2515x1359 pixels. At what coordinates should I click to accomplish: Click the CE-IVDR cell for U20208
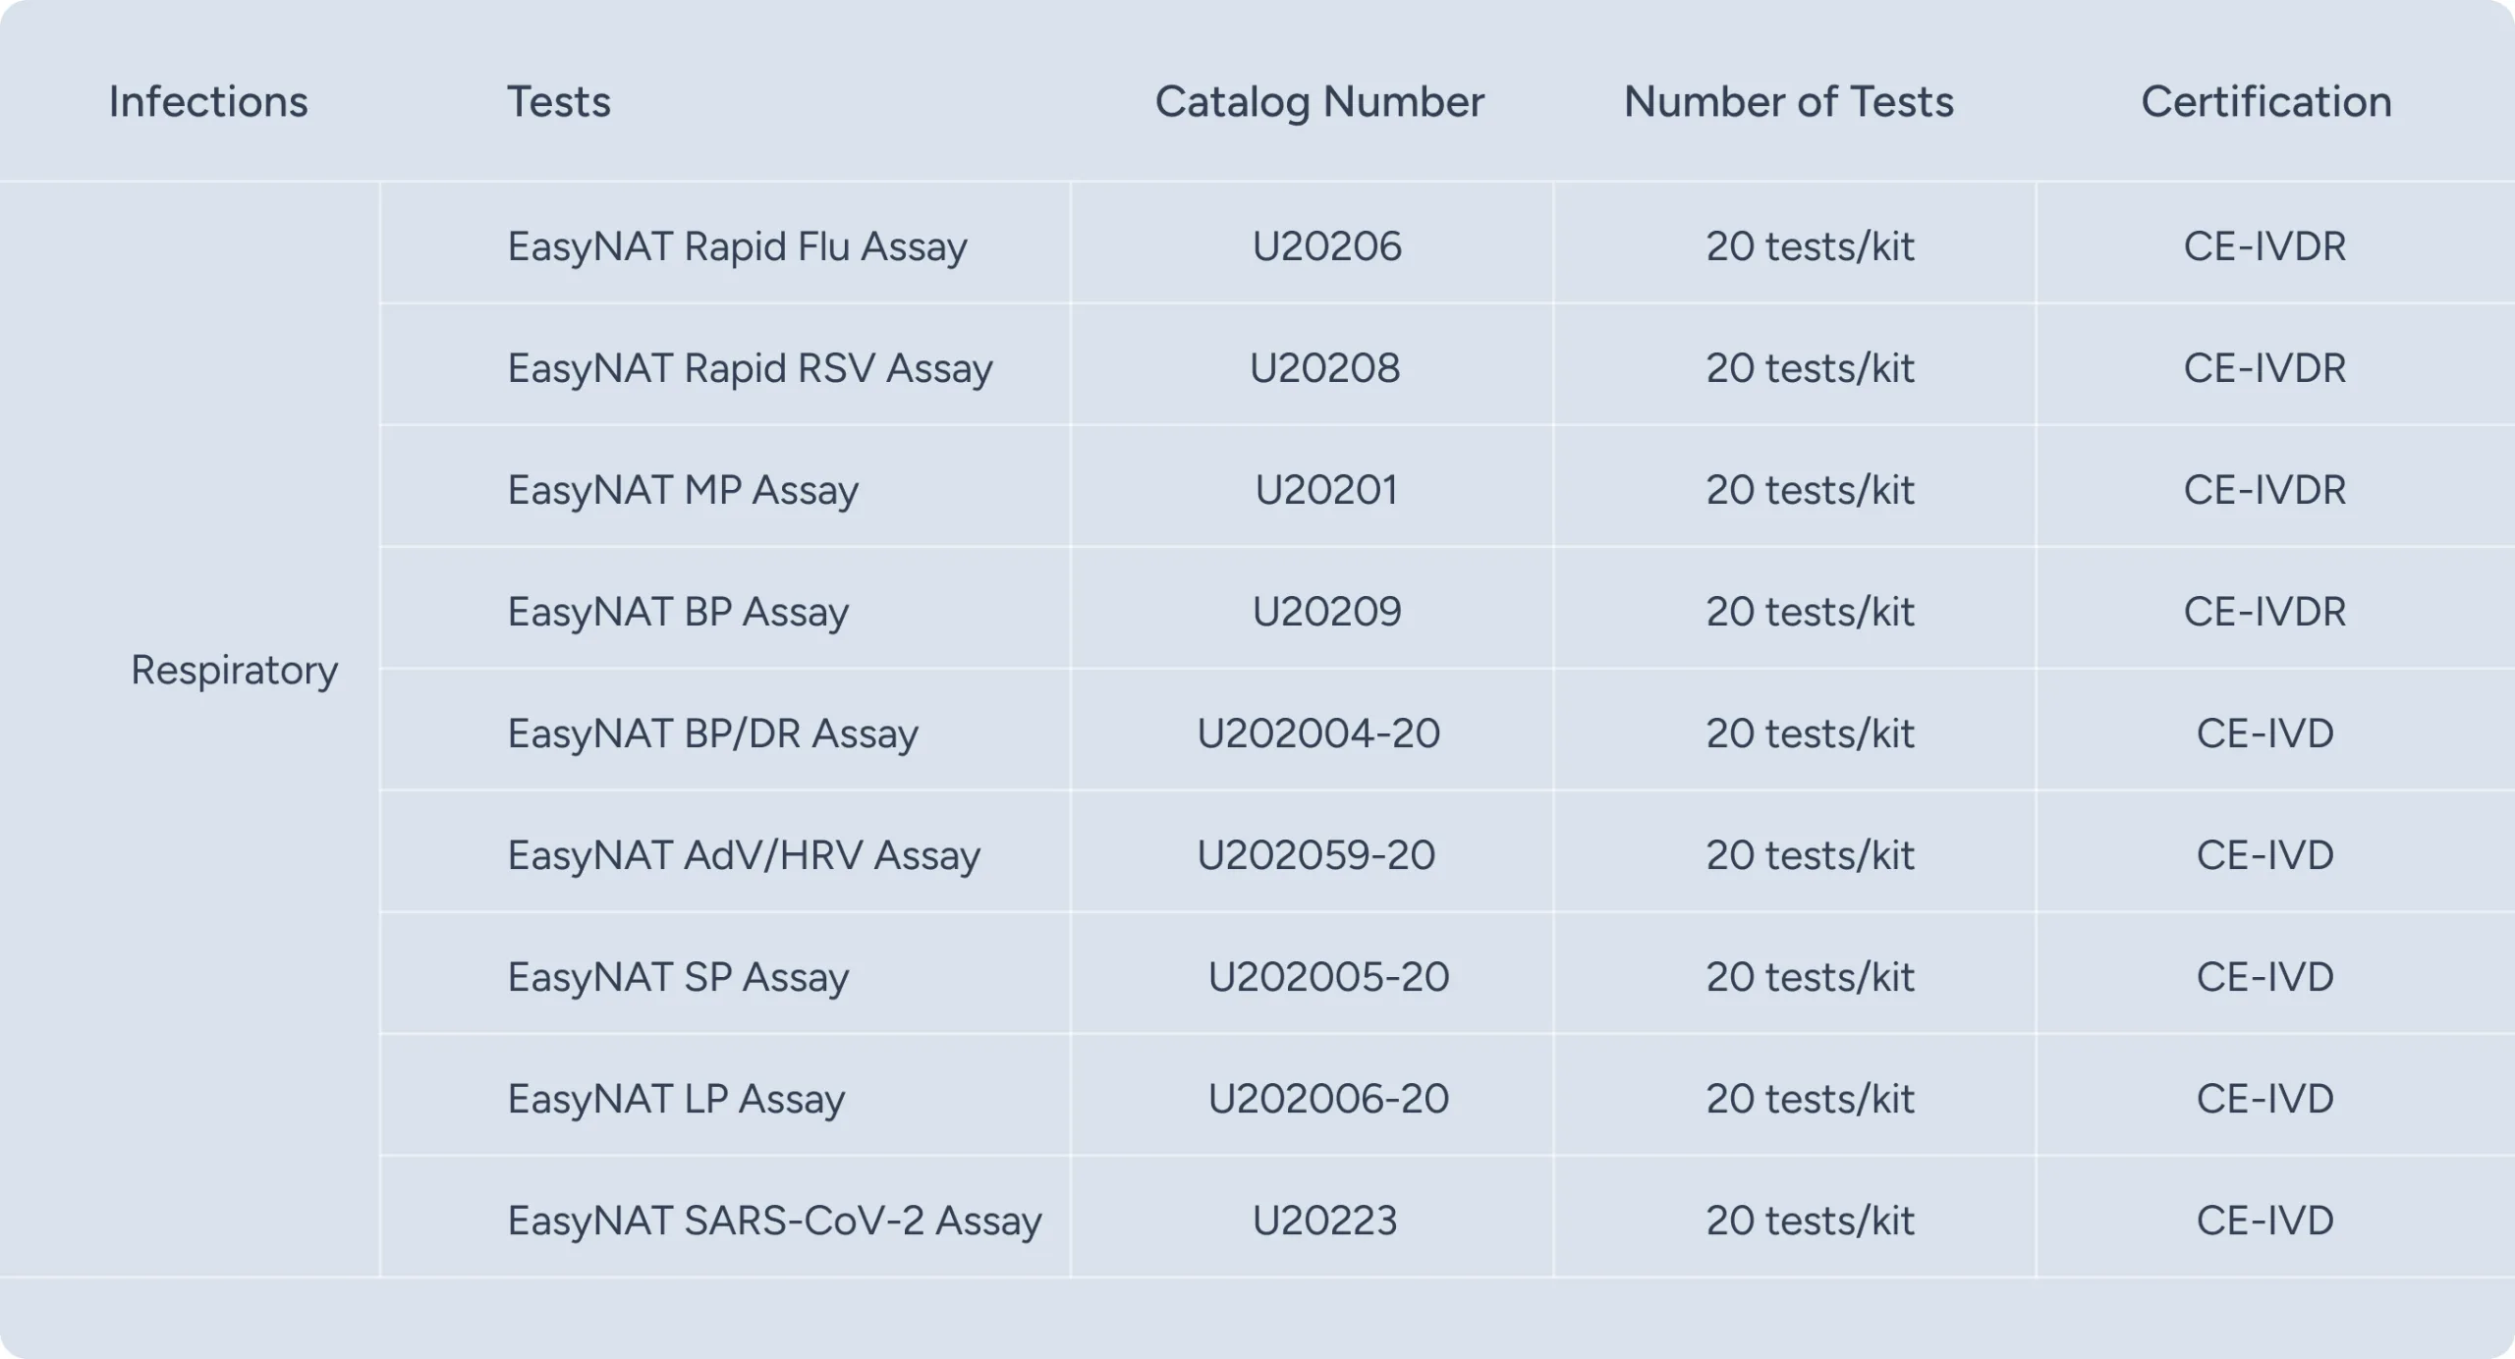(2264, 368)
